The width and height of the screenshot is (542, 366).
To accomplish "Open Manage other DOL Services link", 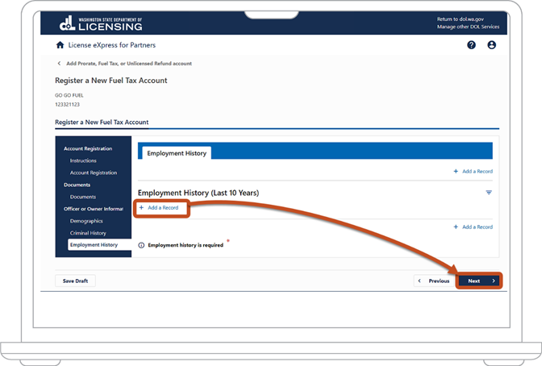I will click(x=468, y=27).
